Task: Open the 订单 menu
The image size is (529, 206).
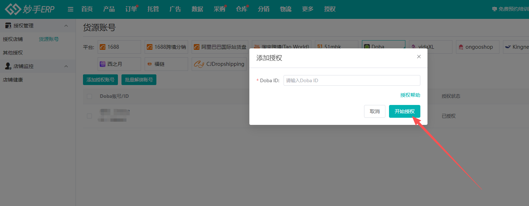Action: tap(131, 9)
